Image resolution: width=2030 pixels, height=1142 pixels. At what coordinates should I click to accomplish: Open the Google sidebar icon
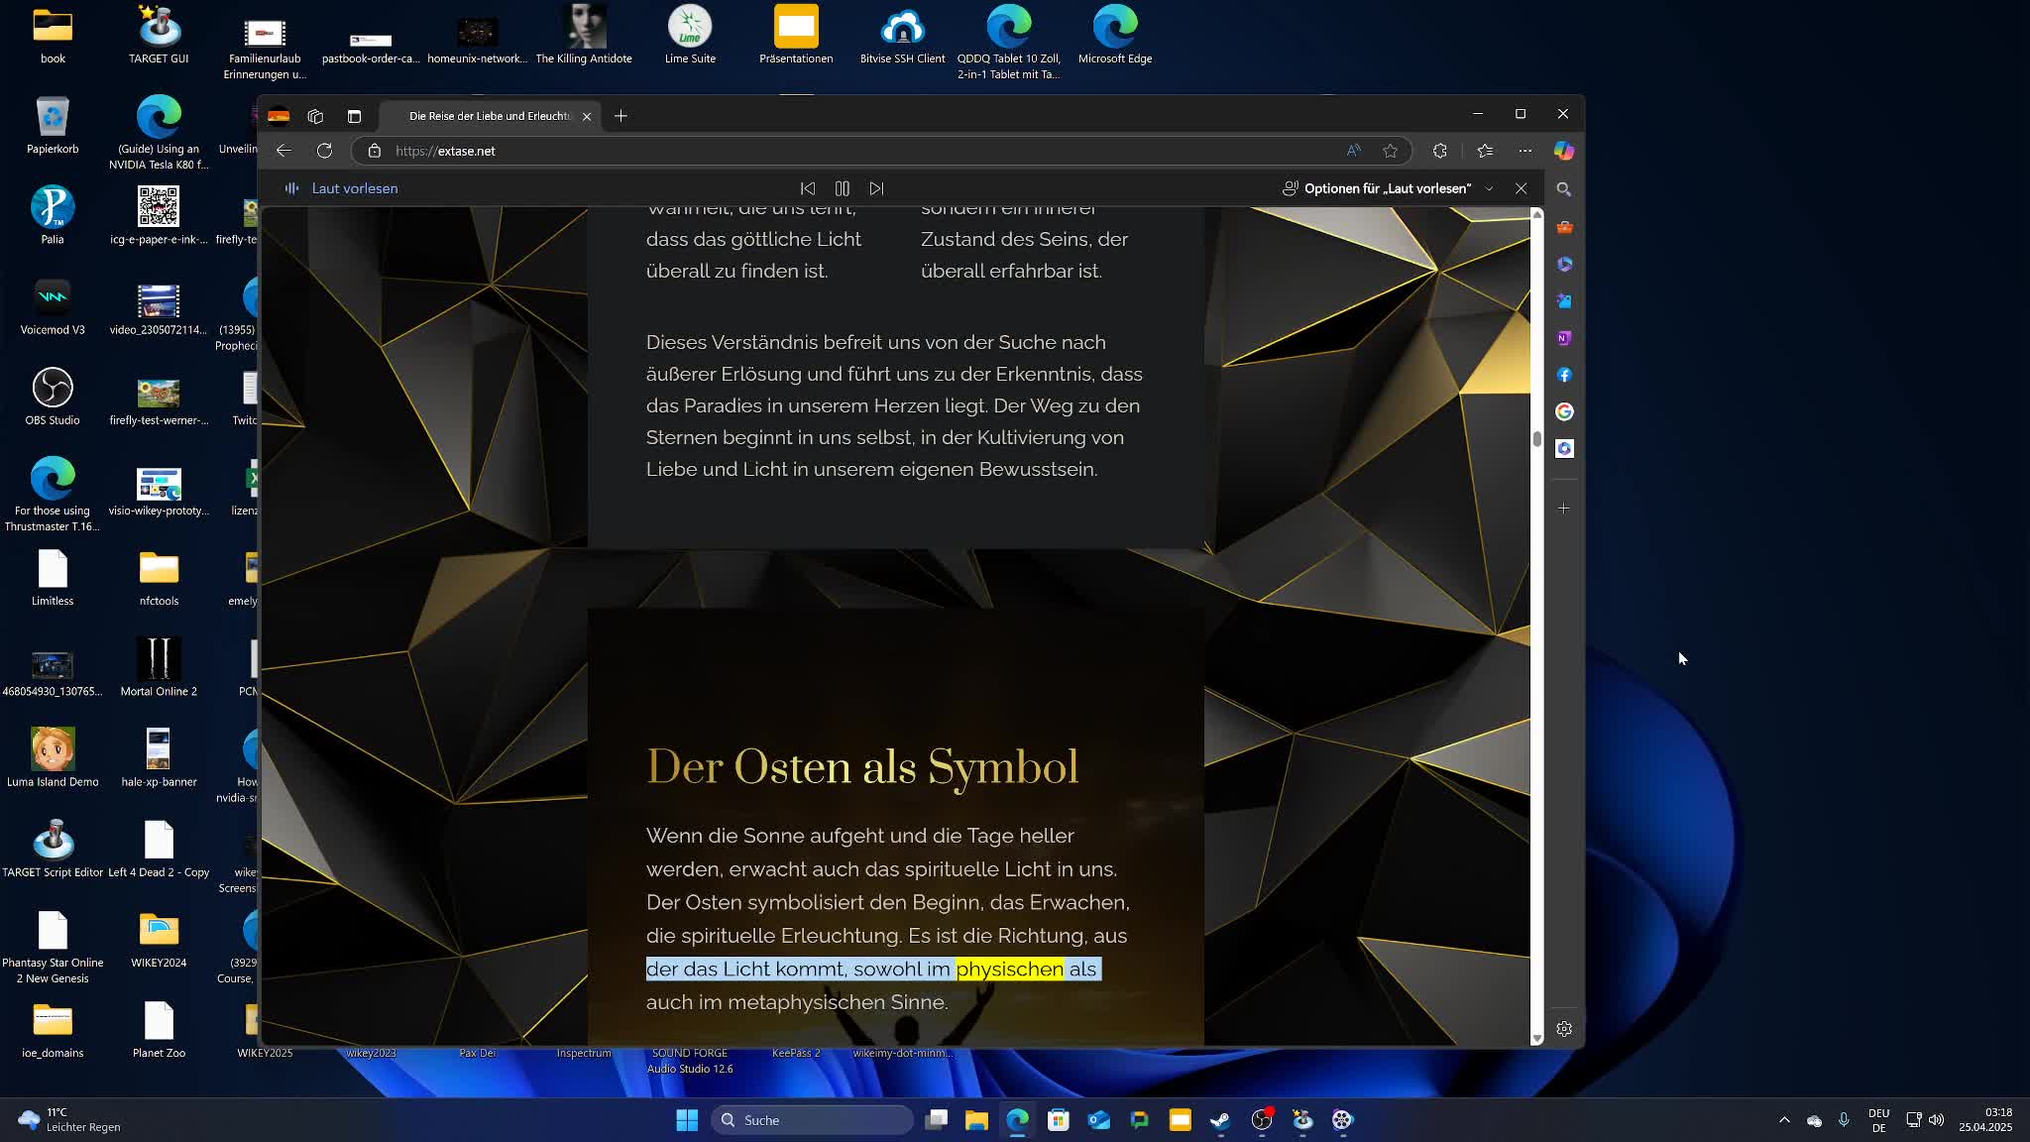(x=1564, y=411)
